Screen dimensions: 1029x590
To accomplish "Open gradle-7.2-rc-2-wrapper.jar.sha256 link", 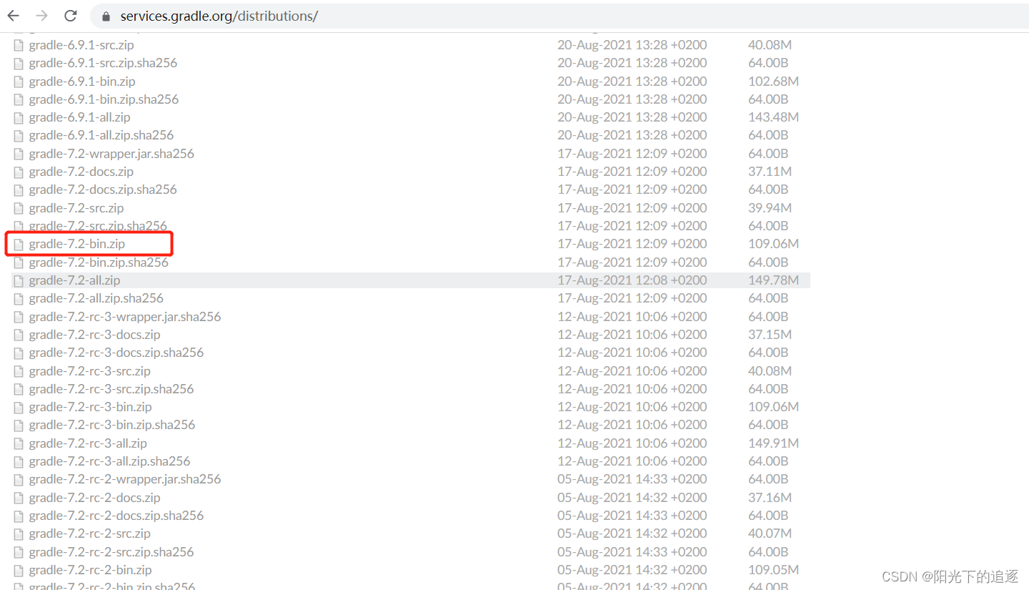I will tap(125, 479).
